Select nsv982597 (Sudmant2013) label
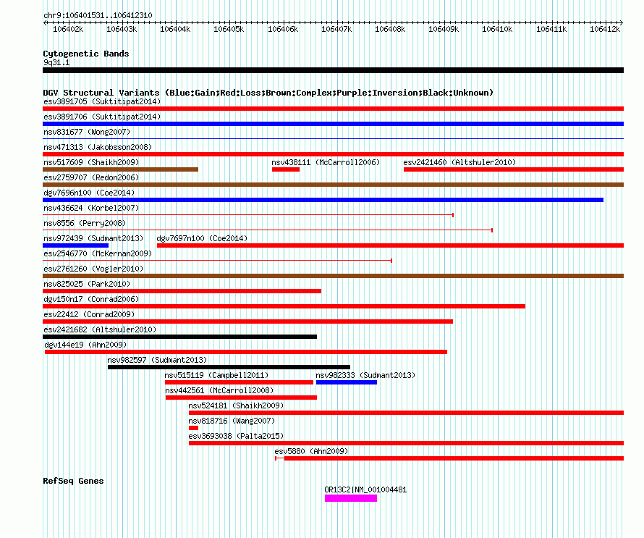This screenshot has height=538, width=644. pyautogui.click(x=157, y=360)
